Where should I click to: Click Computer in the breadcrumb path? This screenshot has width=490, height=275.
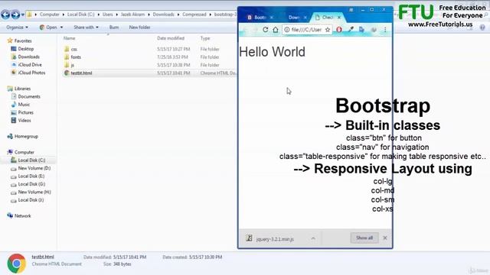coord(49,15)
